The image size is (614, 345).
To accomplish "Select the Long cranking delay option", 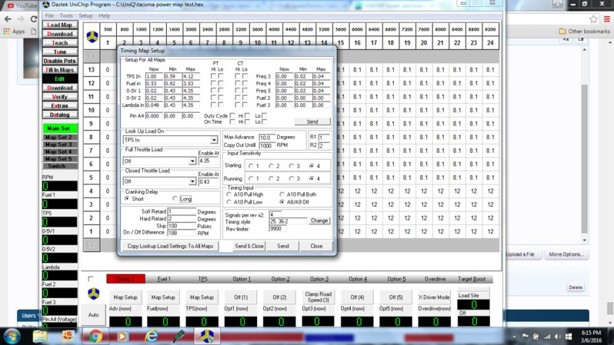I will coord(175,199).
